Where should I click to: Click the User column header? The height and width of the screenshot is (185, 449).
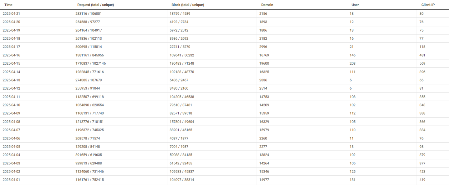tap(355, 5)
